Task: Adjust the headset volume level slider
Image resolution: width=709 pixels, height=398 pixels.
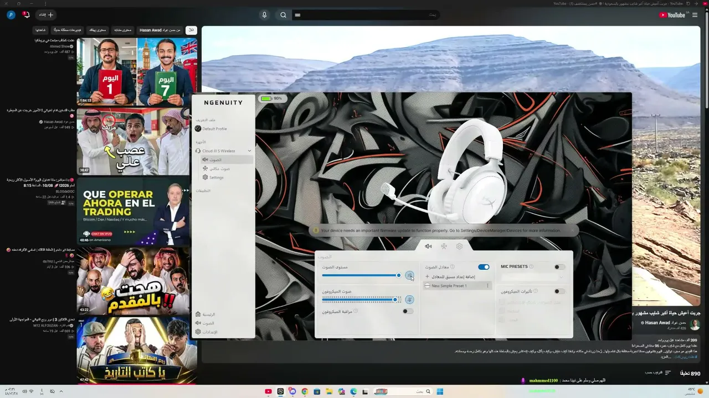Action: (361, 275)
